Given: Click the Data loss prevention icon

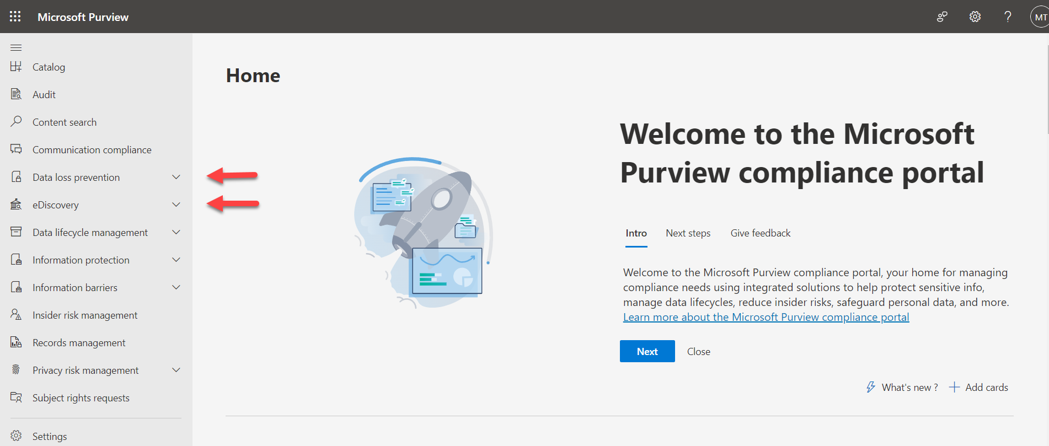Looking at the screenshot, I should [16, 177].
